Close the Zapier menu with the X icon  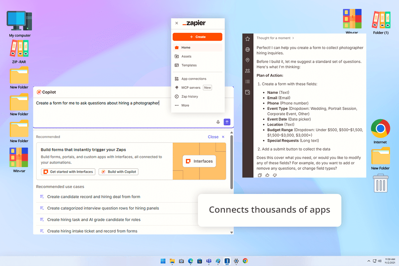coord(177,23)
